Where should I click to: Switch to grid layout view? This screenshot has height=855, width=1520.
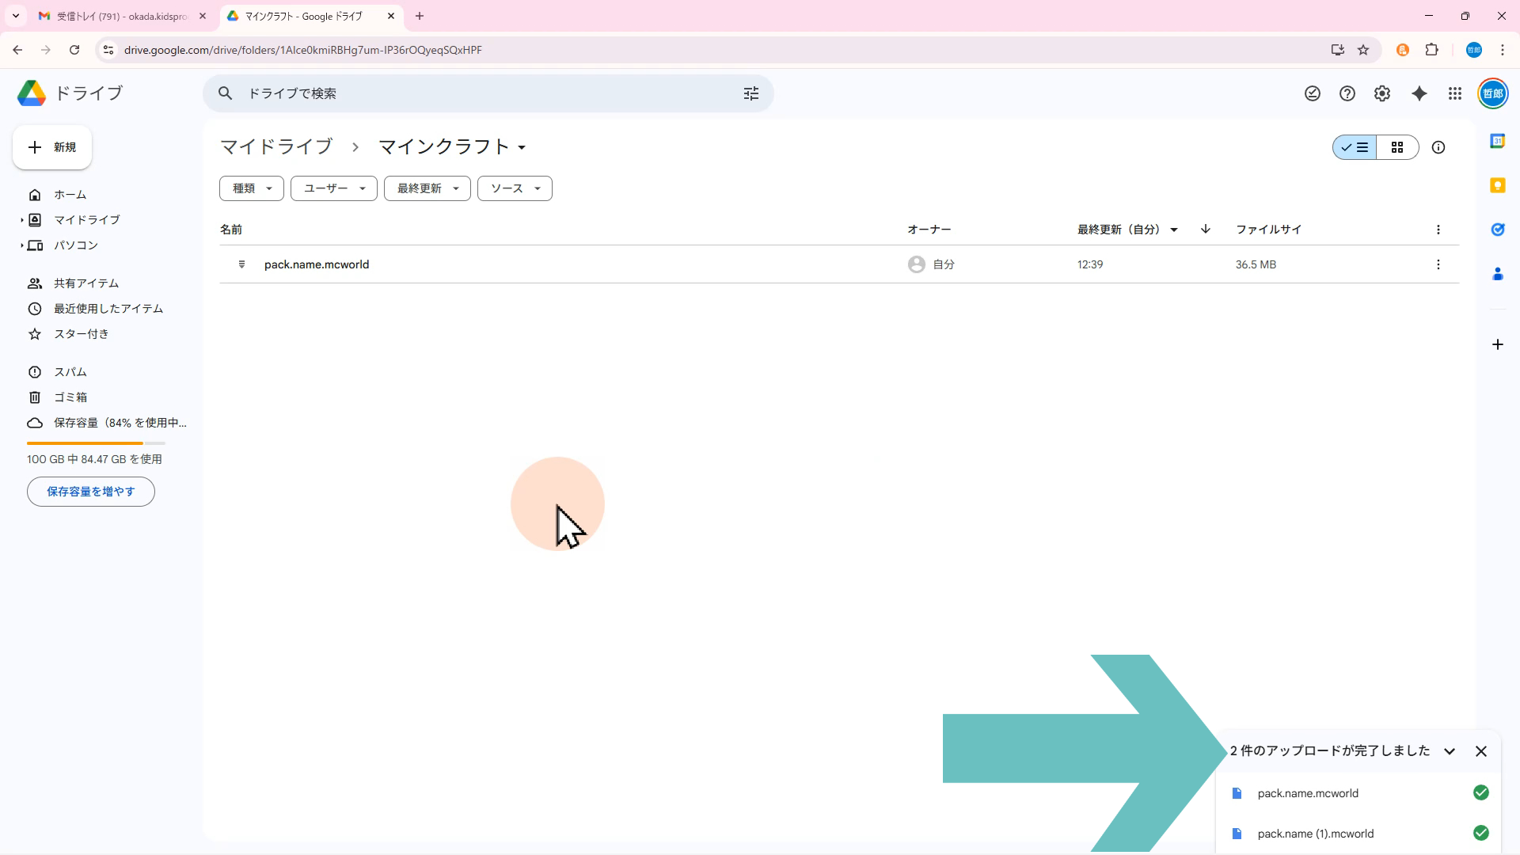pyautogui.click(x=1397, y=147)
